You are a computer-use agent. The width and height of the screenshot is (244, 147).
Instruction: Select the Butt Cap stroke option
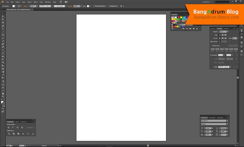click(220, 35)
